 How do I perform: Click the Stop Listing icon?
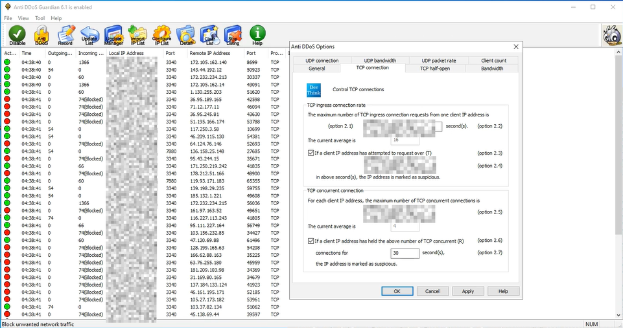click(x=233, y=35)
